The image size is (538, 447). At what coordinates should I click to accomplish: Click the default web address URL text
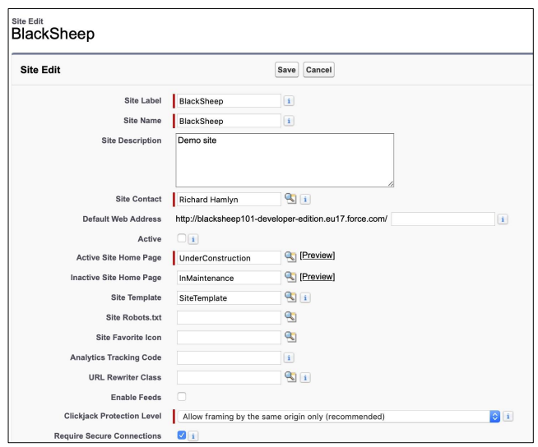click(x=281, y=219)
